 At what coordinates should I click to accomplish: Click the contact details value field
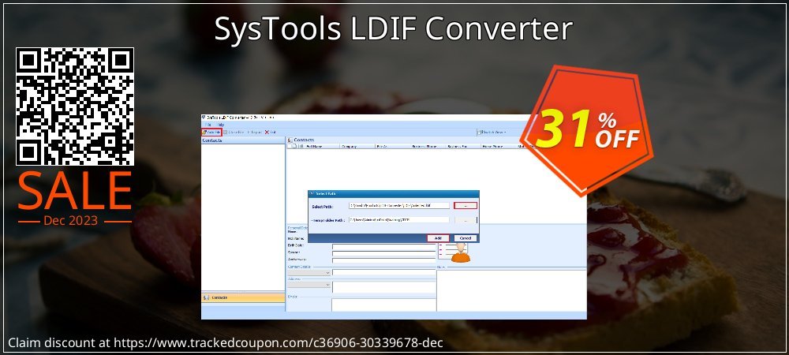click(x=383, y=272)
